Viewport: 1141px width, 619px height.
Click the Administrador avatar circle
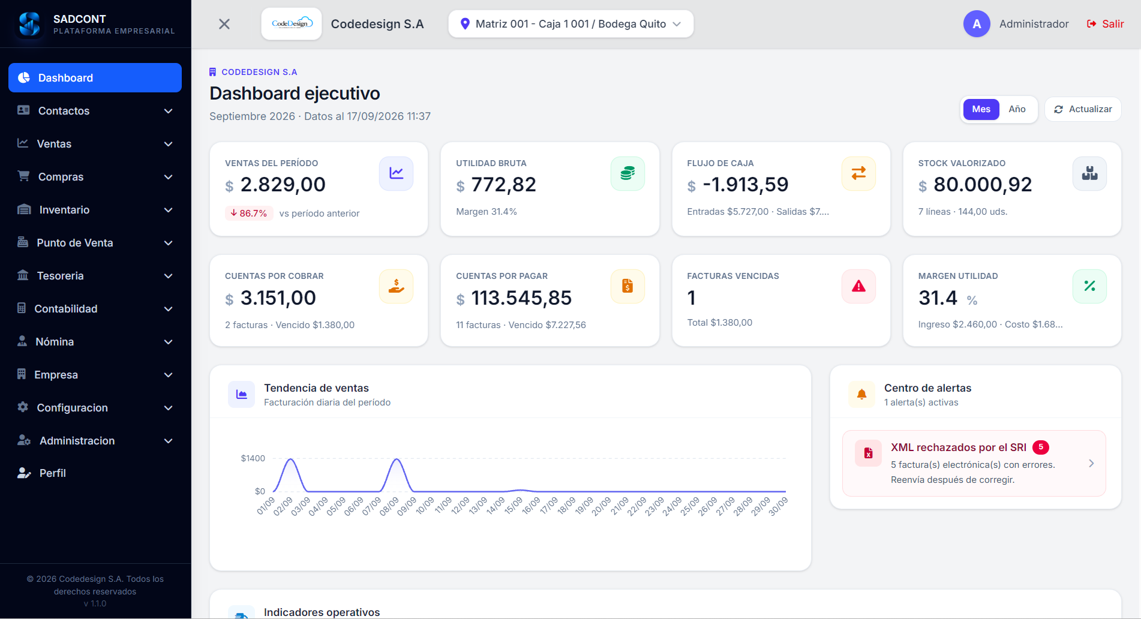coord(977,24)
